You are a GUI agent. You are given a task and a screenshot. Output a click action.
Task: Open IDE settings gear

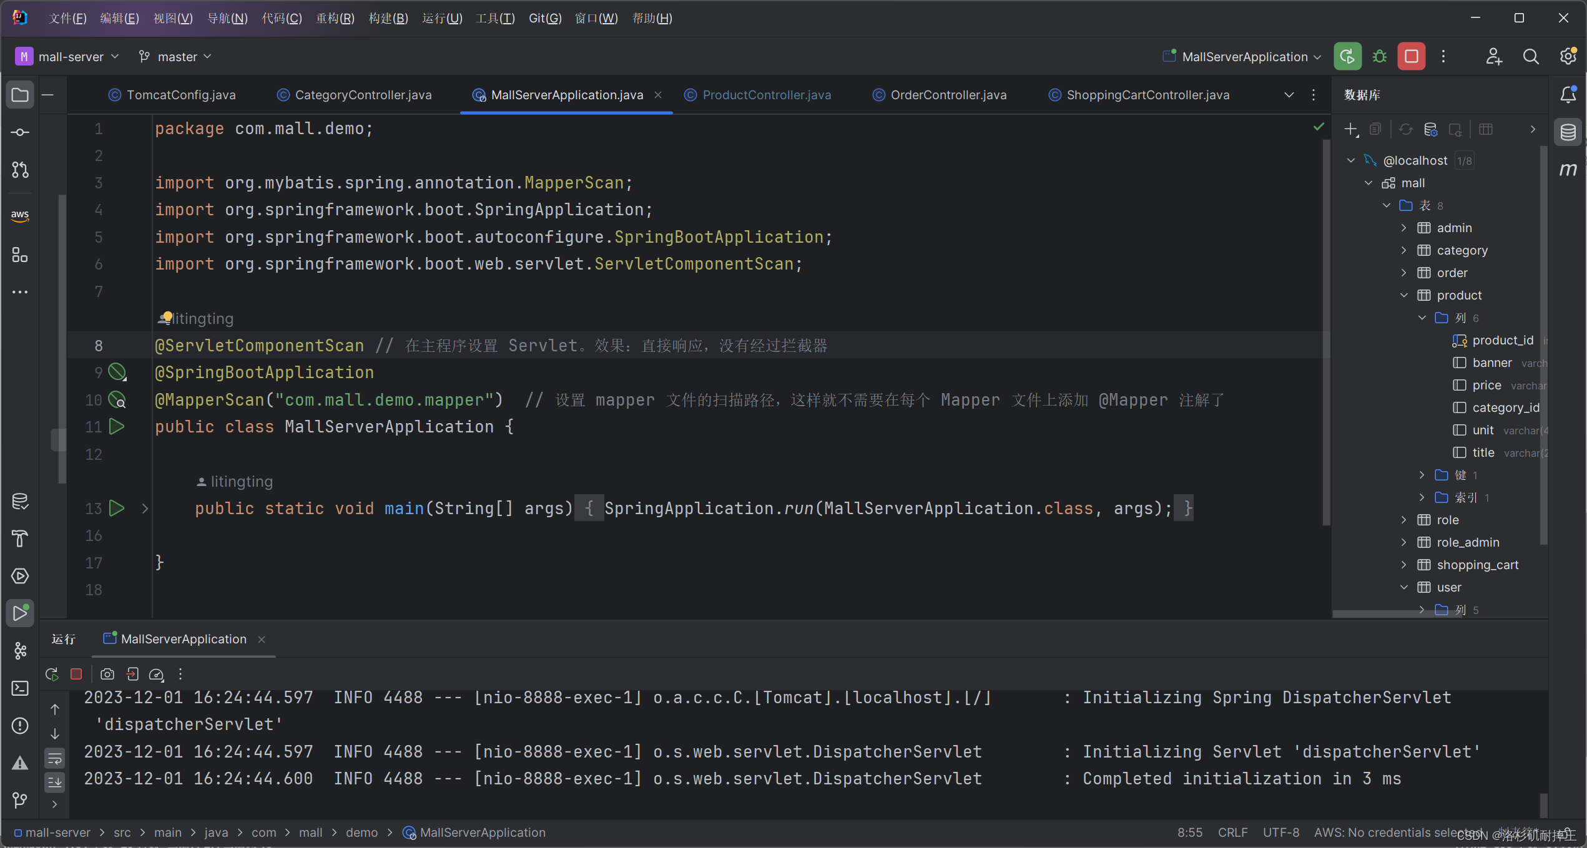(1568, 57)
